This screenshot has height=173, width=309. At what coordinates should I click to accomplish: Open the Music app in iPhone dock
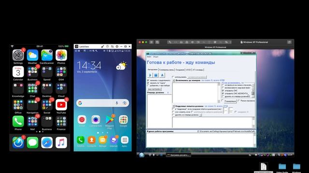(x=61, y=142)
